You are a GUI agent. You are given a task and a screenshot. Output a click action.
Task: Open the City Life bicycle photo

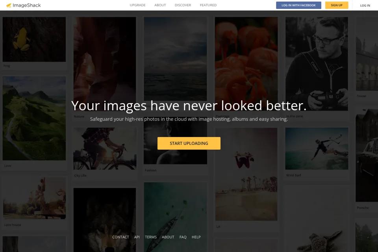point(105,148)
